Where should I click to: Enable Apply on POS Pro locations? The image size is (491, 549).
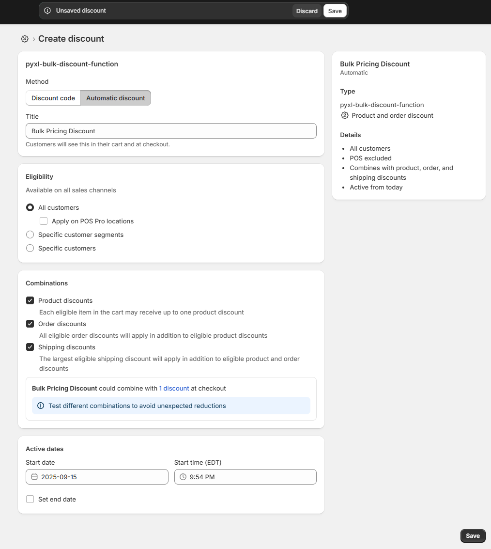click(44, 221)
